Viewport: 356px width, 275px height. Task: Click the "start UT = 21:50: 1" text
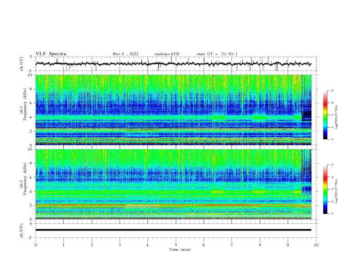click(217, 54)
